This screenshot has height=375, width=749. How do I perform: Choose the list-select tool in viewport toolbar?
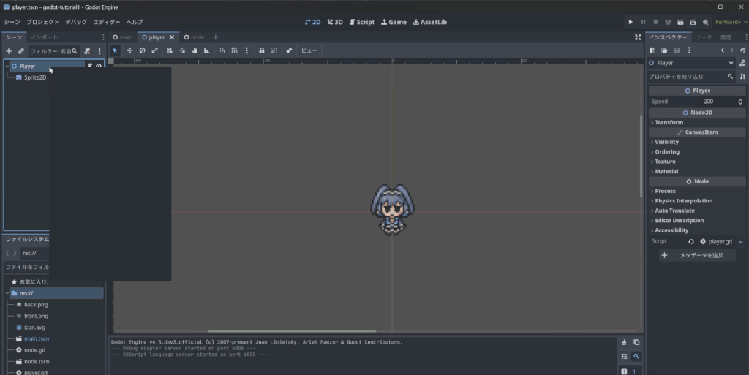[169, 50]
